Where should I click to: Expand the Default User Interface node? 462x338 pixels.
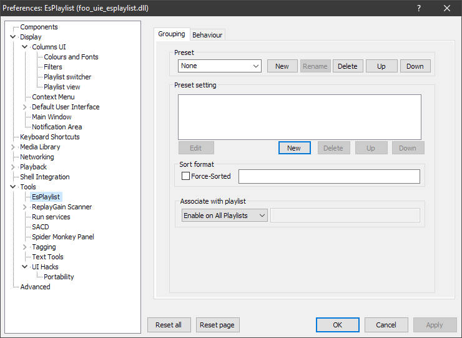(x=25, y=107)
